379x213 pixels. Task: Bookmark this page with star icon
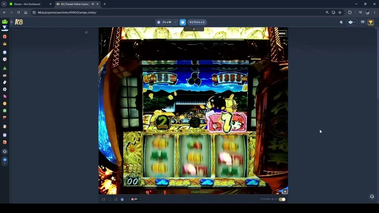pos(340,12)
